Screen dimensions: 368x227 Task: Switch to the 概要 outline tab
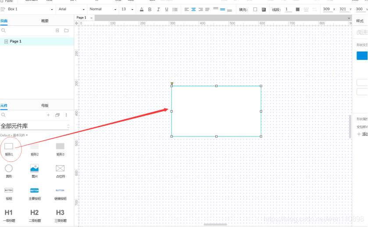[x=45, y=21]
